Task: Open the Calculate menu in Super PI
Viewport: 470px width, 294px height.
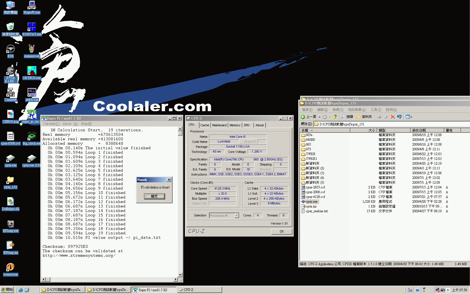Action: pos(51,124)
